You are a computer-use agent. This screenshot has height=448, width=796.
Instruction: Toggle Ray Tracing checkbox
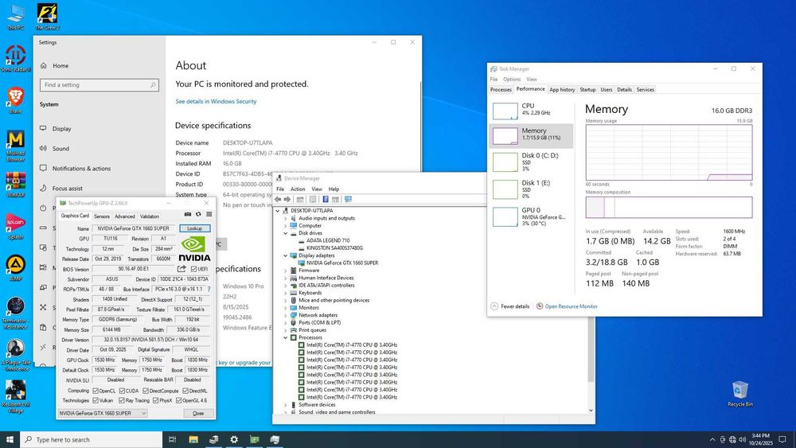122,401
